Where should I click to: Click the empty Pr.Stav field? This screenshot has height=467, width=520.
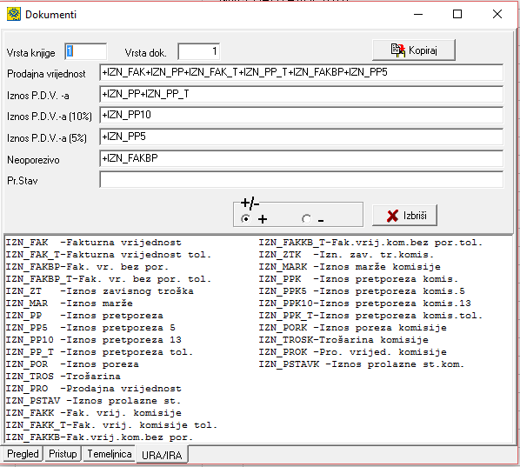click(x=301, y=180)
